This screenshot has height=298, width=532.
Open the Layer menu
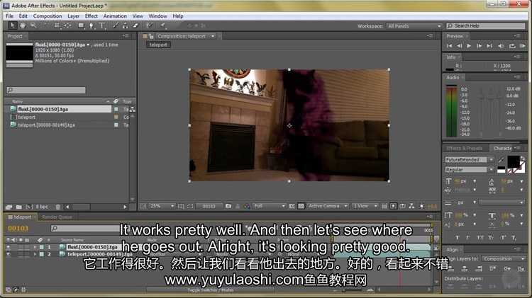73,16
